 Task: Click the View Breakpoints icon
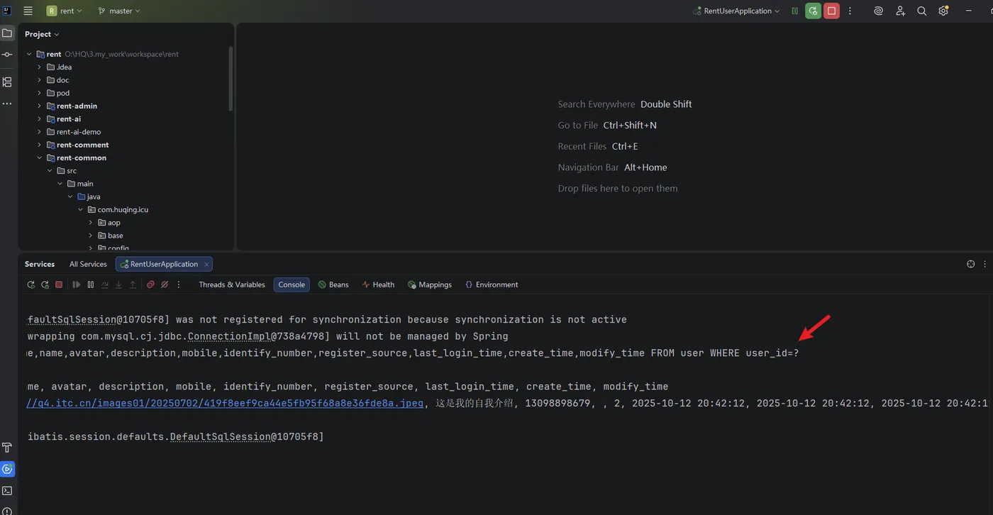150,284
